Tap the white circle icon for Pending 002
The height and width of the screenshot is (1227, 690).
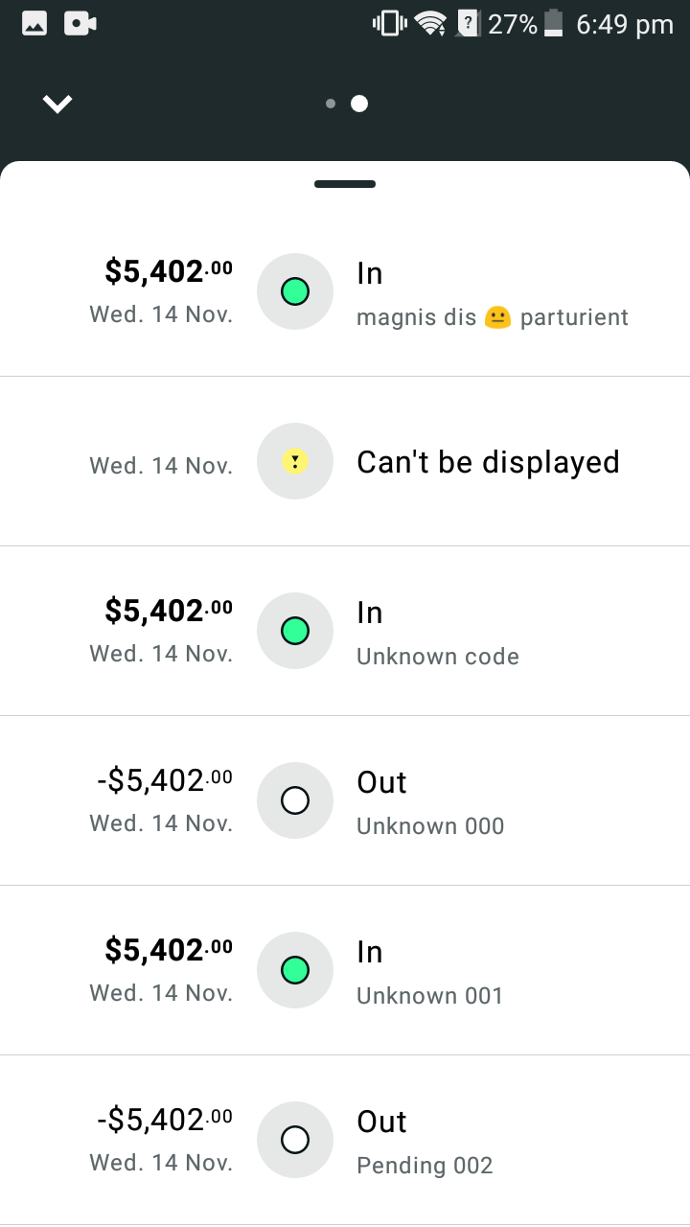(295, 1140)
